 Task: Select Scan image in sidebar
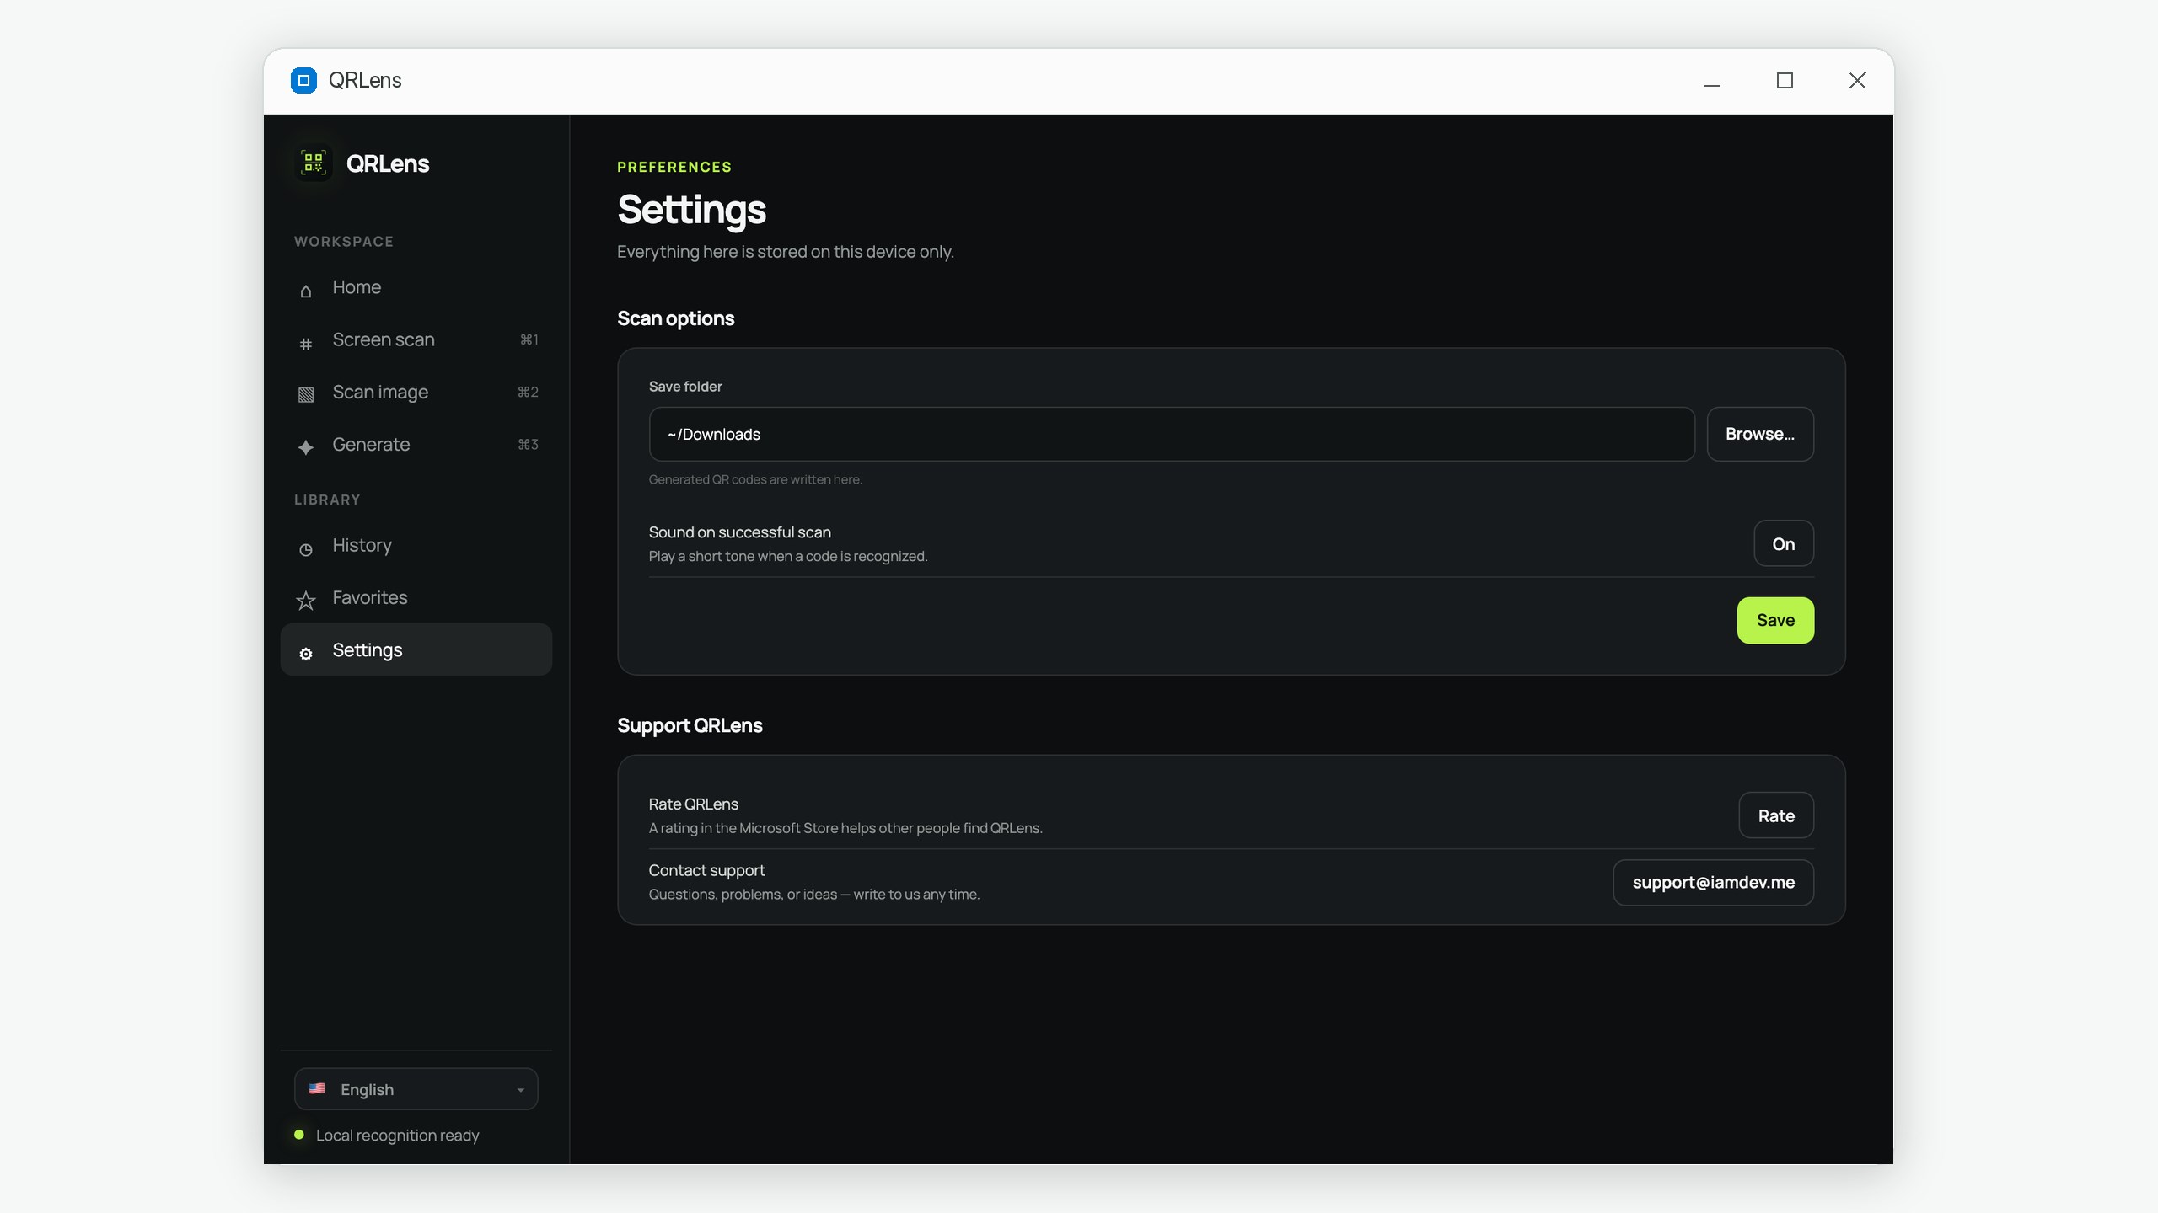(x=416, y=392)
